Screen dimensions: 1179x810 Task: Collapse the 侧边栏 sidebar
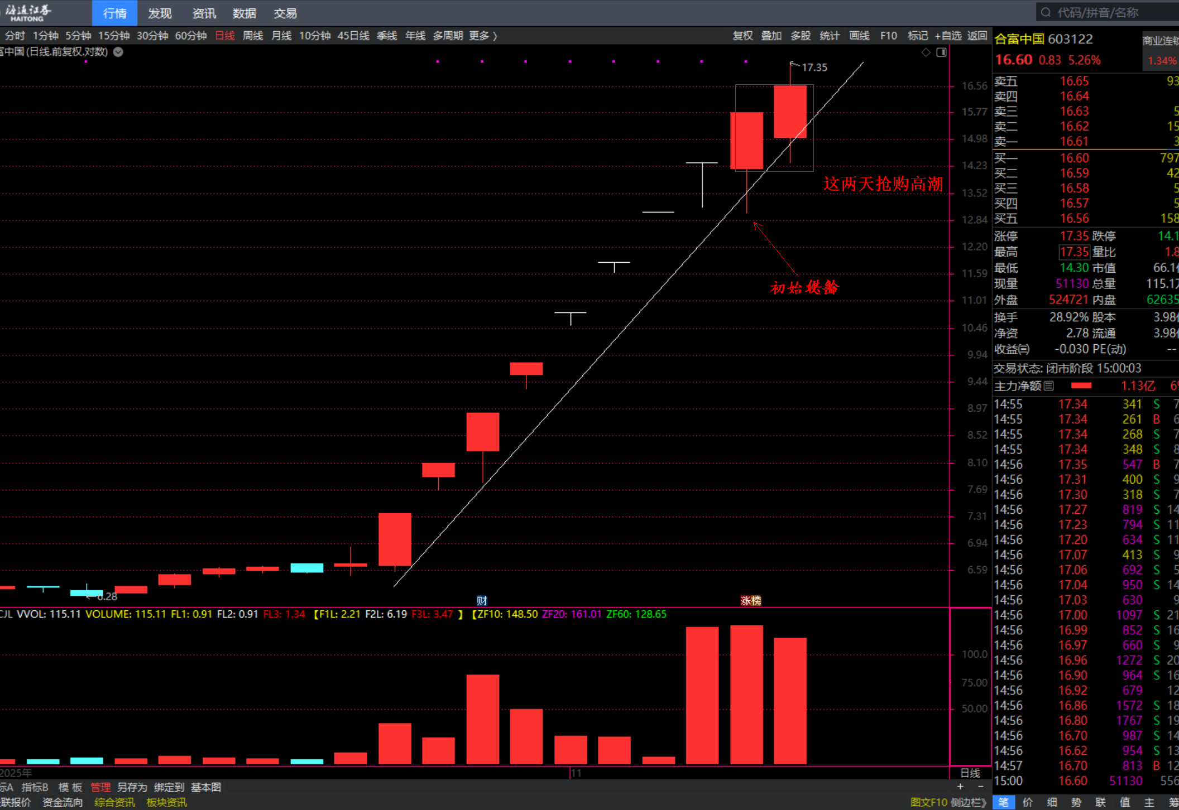point(968,802)
